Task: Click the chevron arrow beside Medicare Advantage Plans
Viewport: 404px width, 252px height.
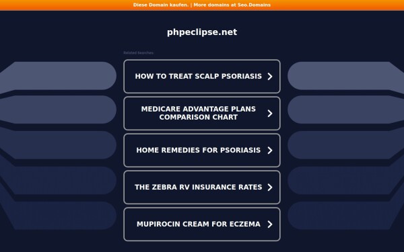Action: tap(270, 114)
